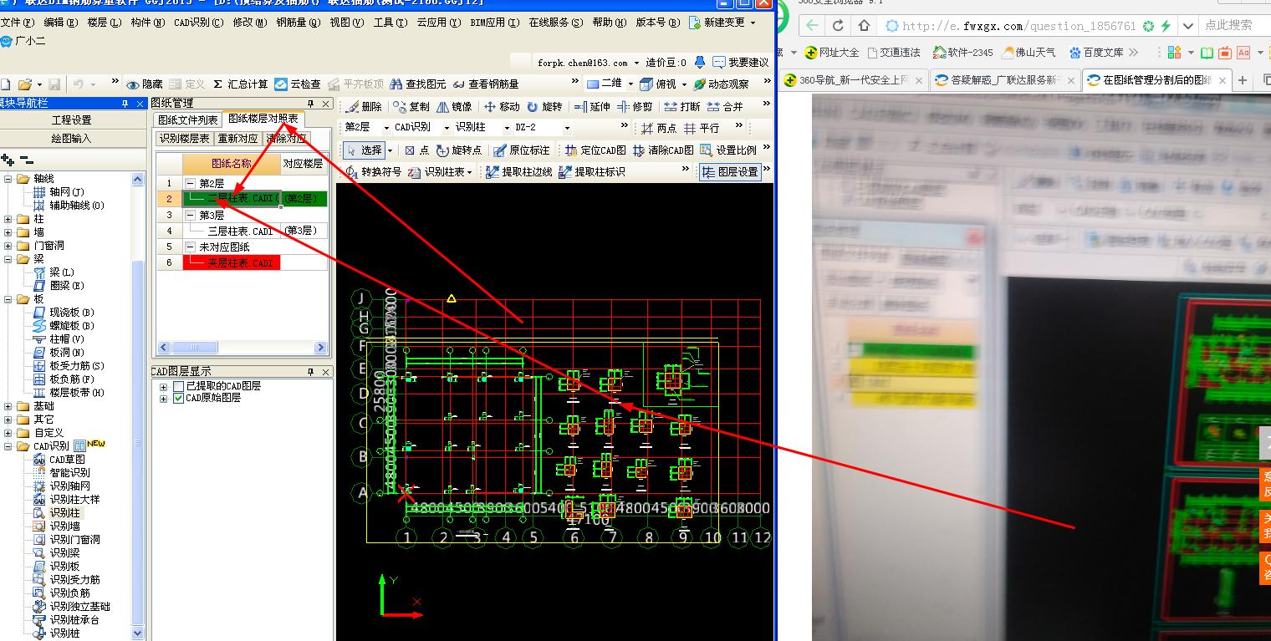Open the 云应用(Y) menu
The image size is (1271, 641).
[438, 23]
